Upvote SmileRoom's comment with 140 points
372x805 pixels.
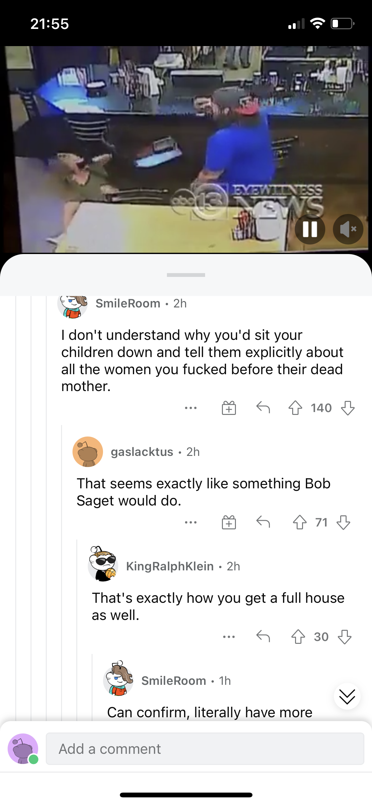(295, 408)
